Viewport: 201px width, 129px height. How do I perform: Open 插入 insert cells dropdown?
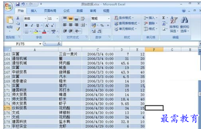[151, 18]
